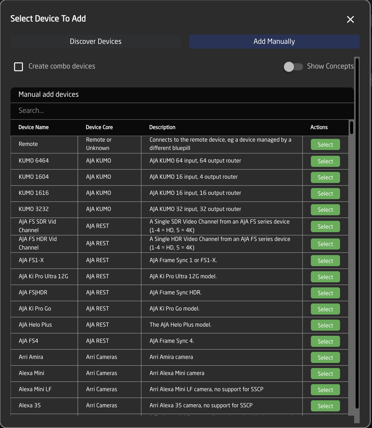Sort by the Device Name column header
The height and width of the screenshot is (428, 372).
point(33,127)
